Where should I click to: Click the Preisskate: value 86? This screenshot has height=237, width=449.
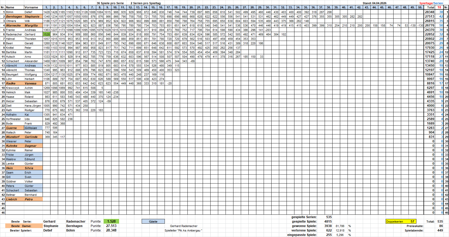tap(441, 226)
